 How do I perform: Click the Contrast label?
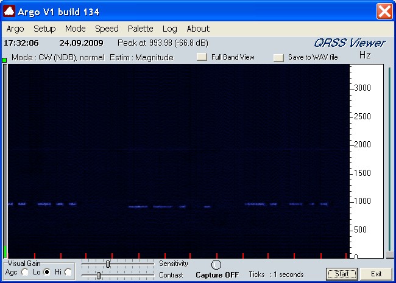[x=171, y=275]
